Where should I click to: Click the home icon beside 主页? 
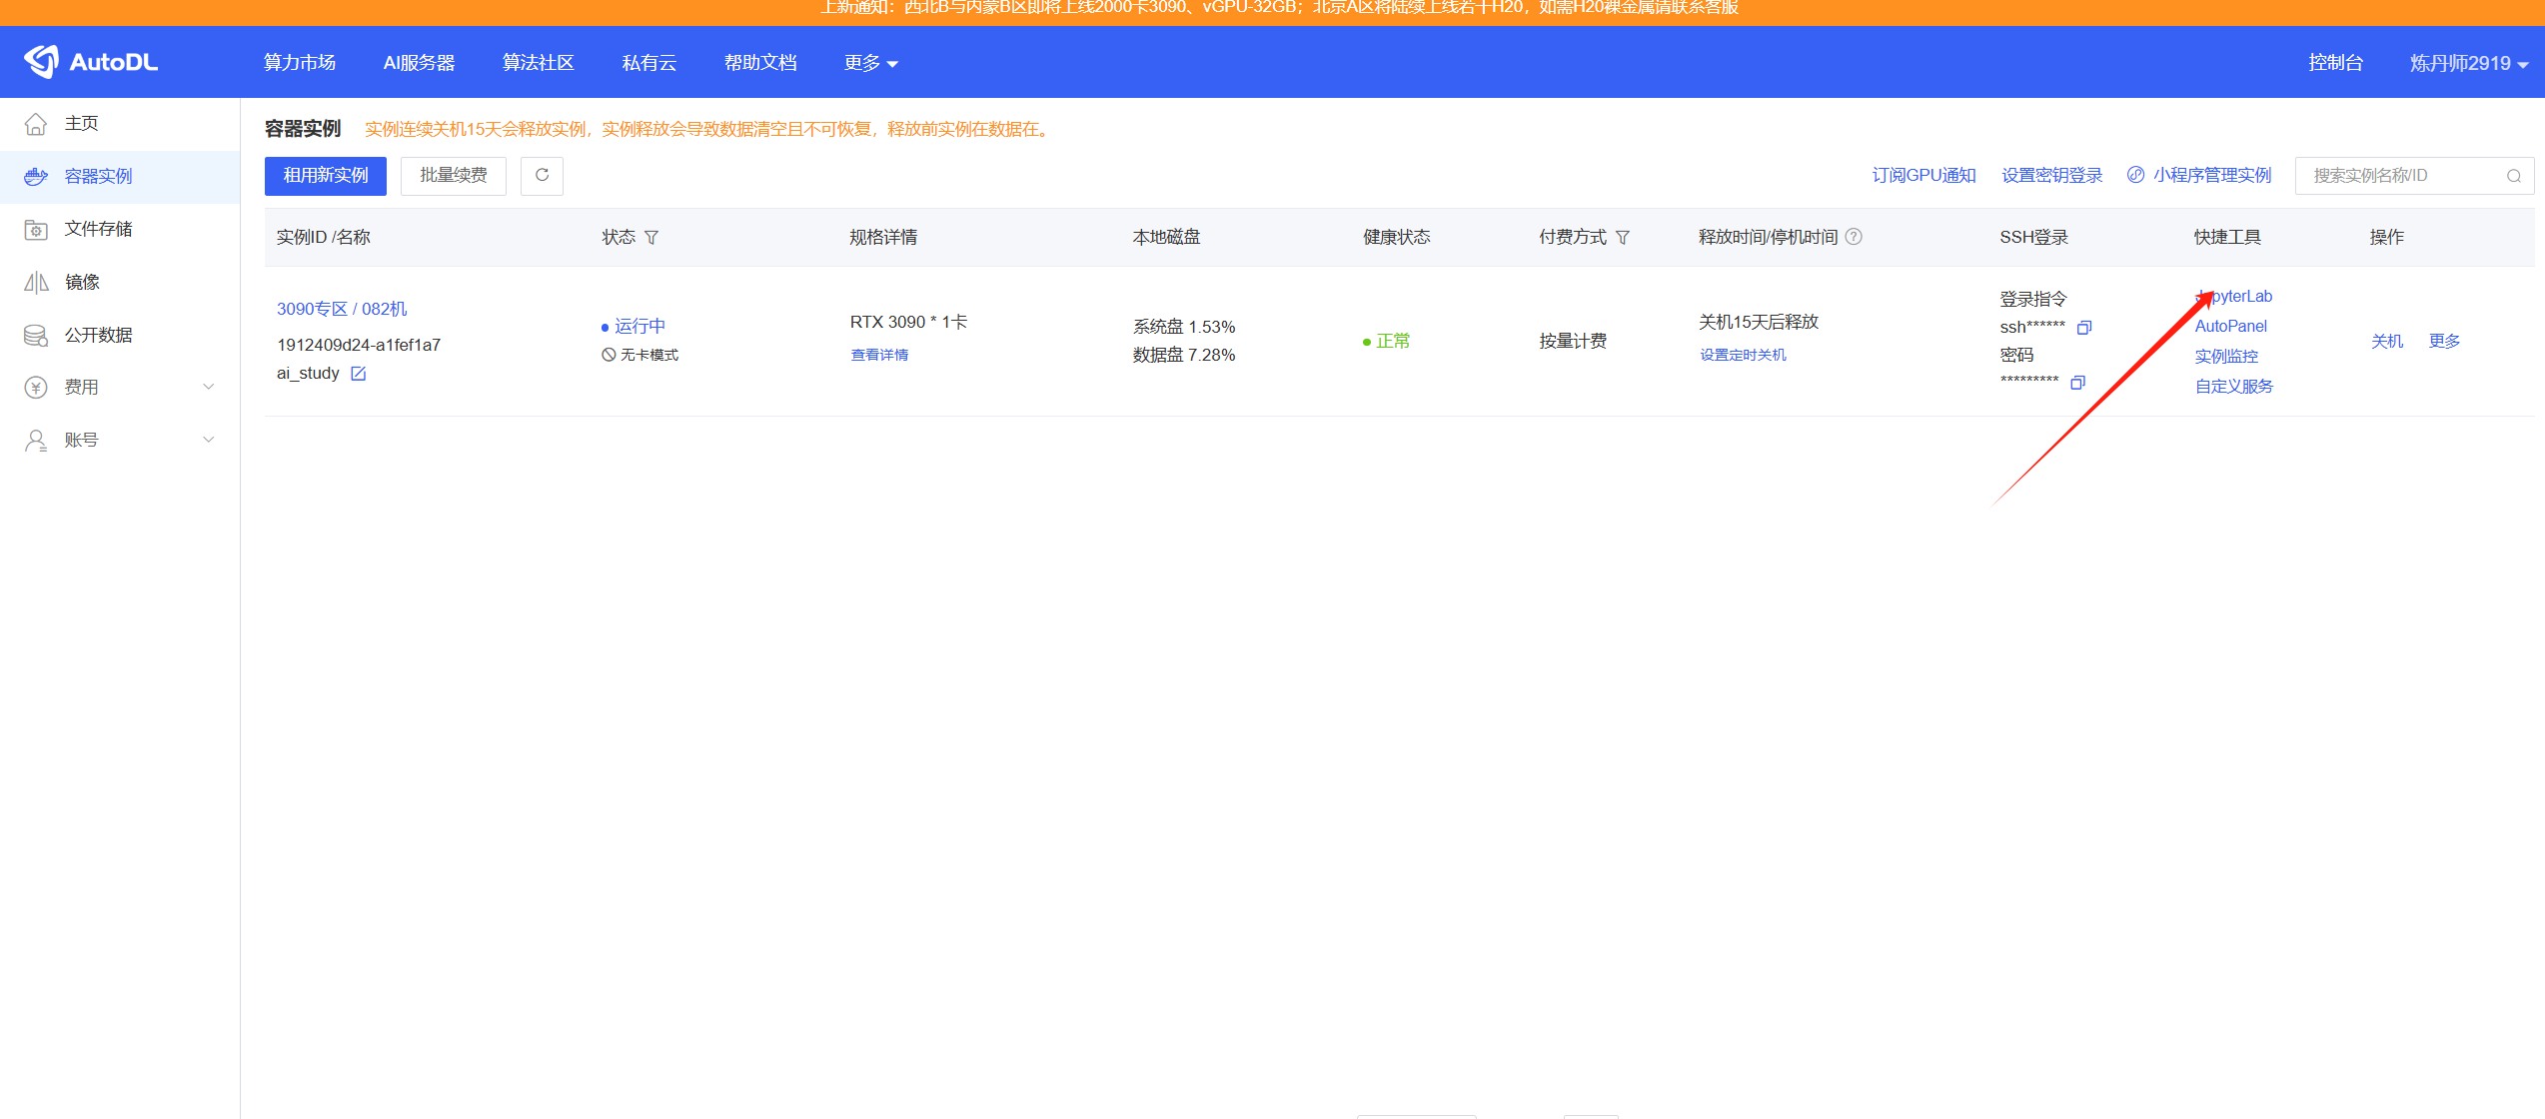36,124
